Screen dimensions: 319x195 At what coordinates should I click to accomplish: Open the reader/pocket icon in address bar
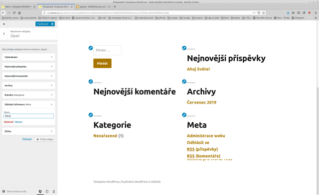pos(259,12)
